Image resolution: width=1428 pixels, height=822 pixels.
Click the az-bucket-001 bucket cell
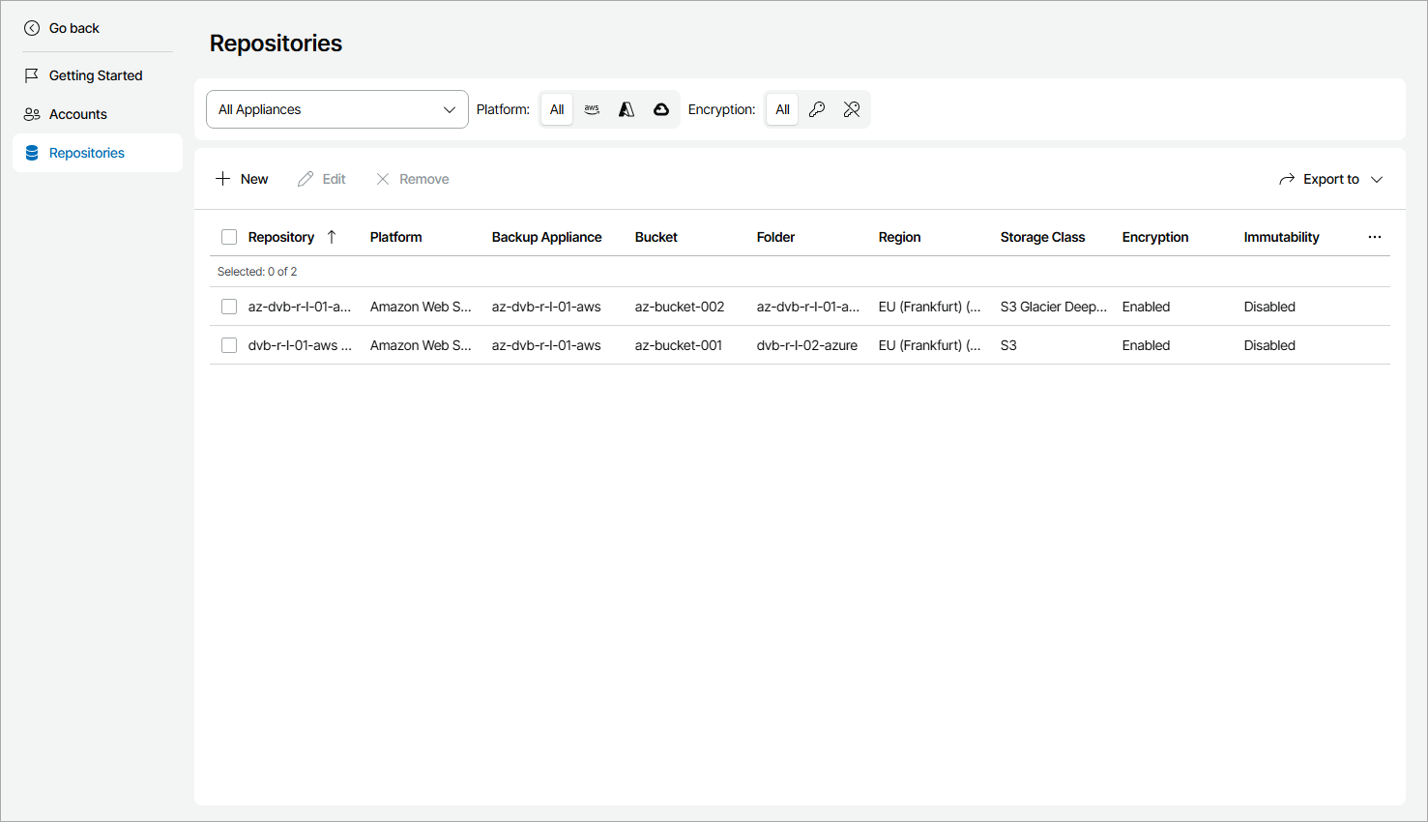click(679, 345)
